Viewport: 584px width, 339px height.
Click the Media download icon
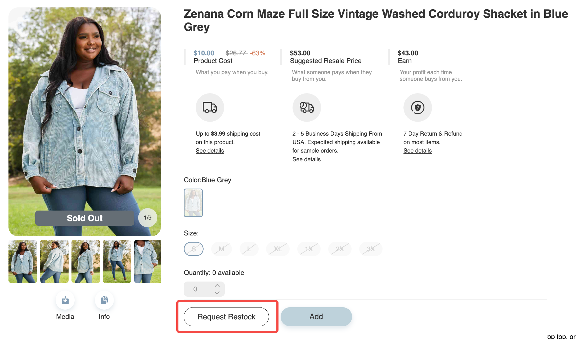65,300
